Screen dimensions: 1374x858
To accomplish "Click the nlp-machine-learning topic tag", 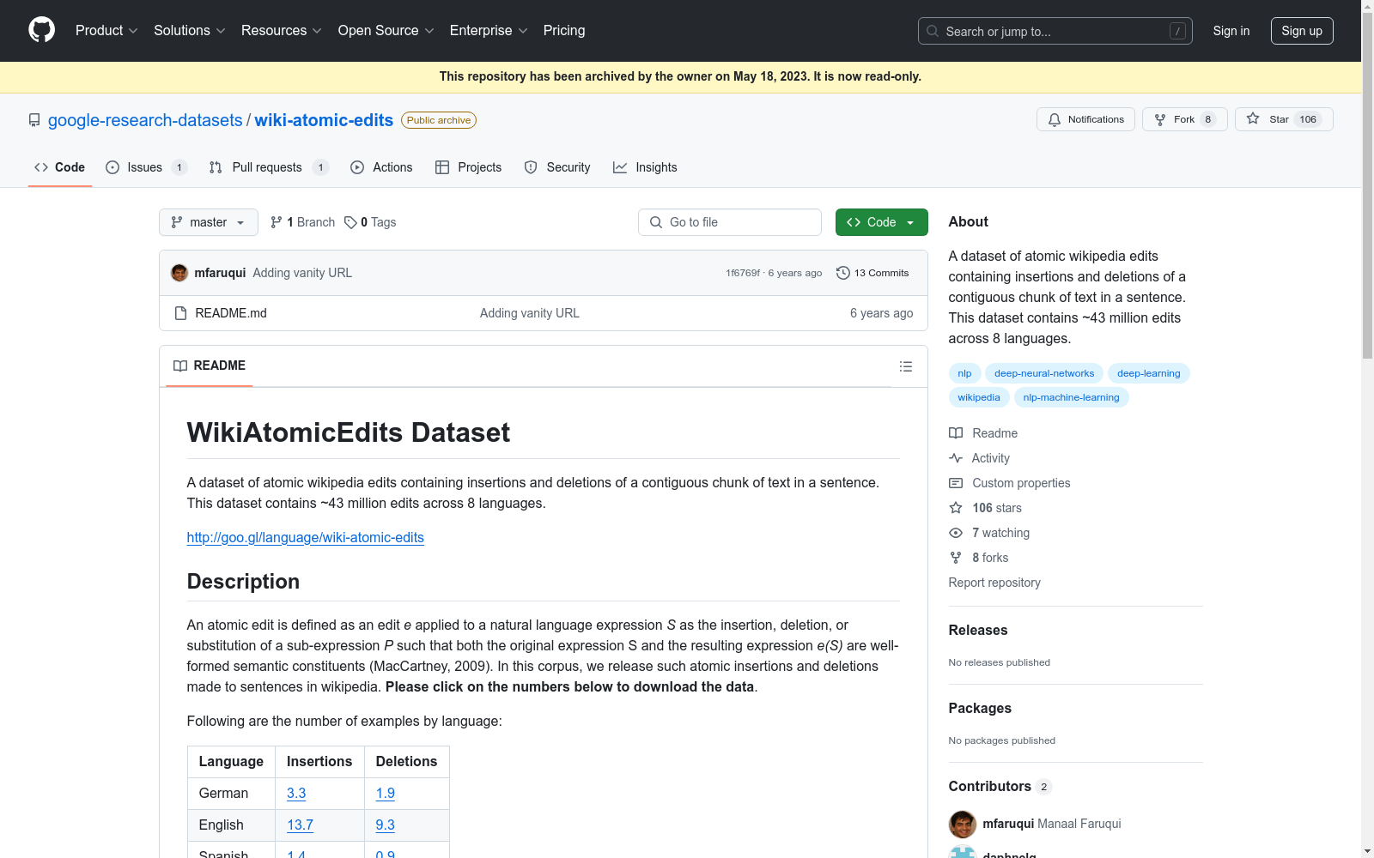I will pyautogui.click(x=1072, y=397).
